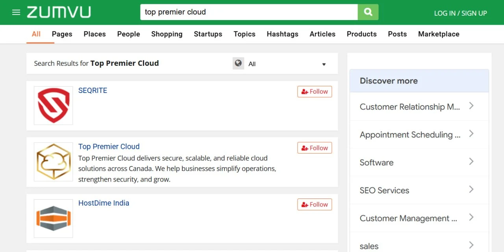
Task: Follow Top Premier Cloud
Action: pyautogui.click(x=315, y=148)
